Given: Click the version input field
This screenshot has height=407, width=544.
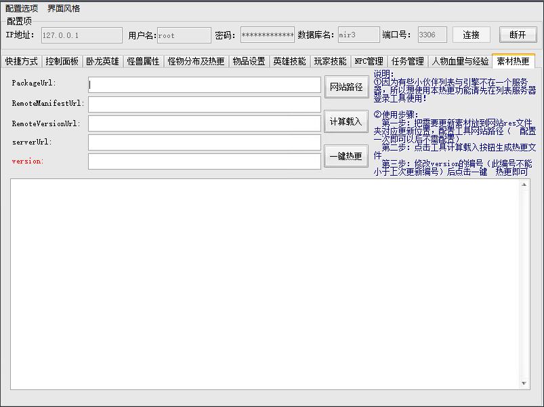Looking at the screenshot, I should pos(204,161).
